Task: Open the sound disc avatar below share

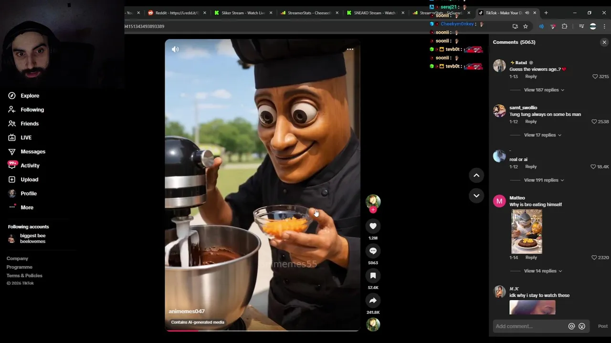Action: (x=373, y=324)
